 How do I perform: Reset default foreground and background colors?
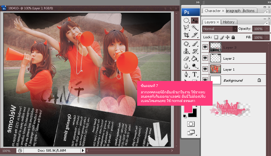[x=185, y=116]
